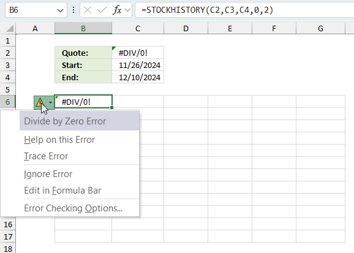Click inside the STOCKHISTORY formula bar text

coord(207,10)
